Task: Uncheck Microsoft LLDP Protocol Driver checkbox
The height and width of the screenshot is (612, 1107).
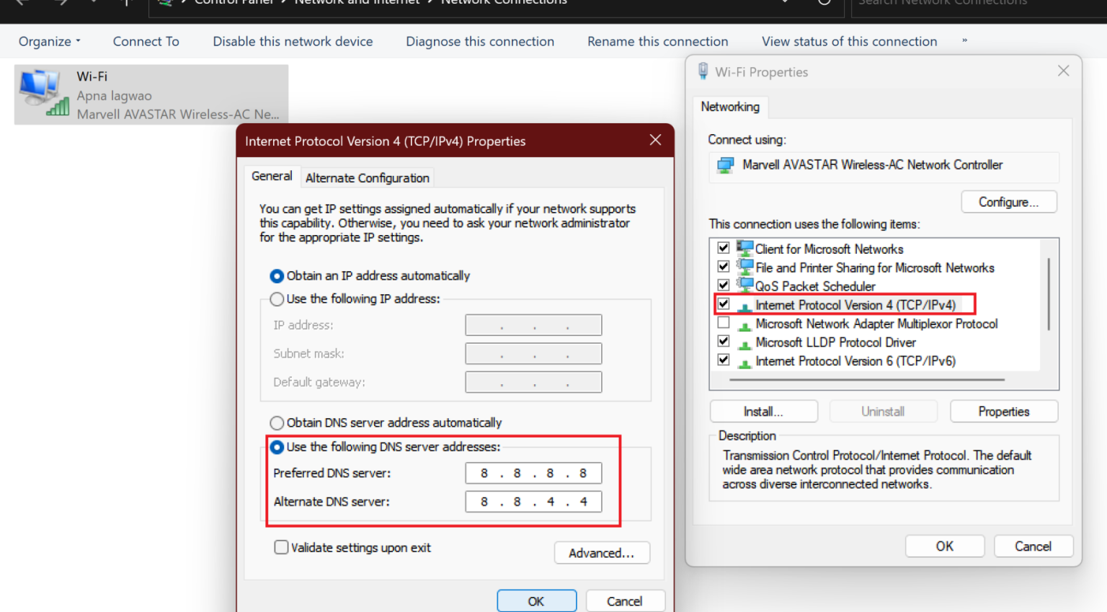Action: pos(724,342)
